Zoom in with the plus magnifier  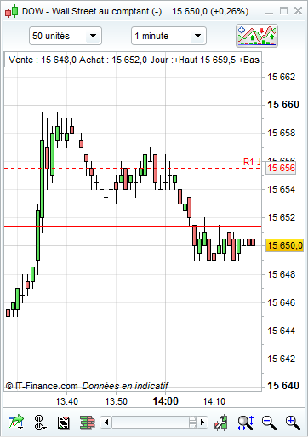click(293, 423)
